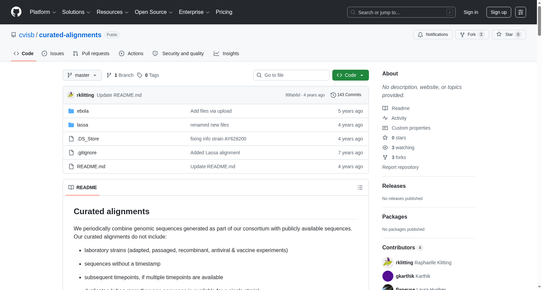Screen dimensions: 542x290
Task: Fork the curated-alignments repository
Action: pos(472,35)
